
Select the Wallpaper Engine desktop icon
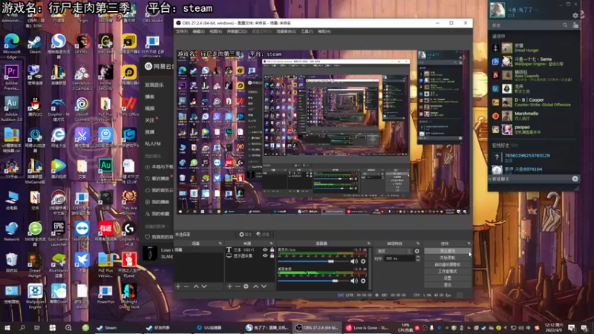point(35,296)
